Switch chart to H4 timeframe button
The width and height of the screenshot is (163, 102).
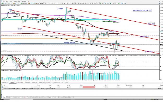pyautogui.click(x=88, y=3)
